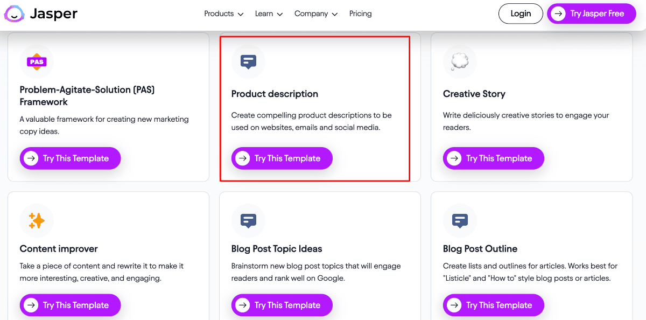Try the Product description template
The height and width of the screenshot is (320, 646).
pos(282,158)
